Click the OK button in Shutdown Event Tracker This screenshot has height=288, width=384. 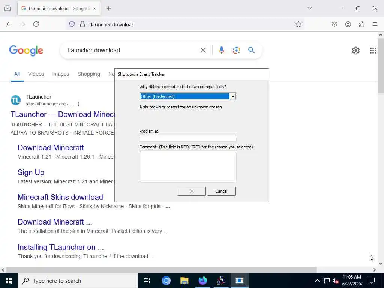[x=192, y=191]
